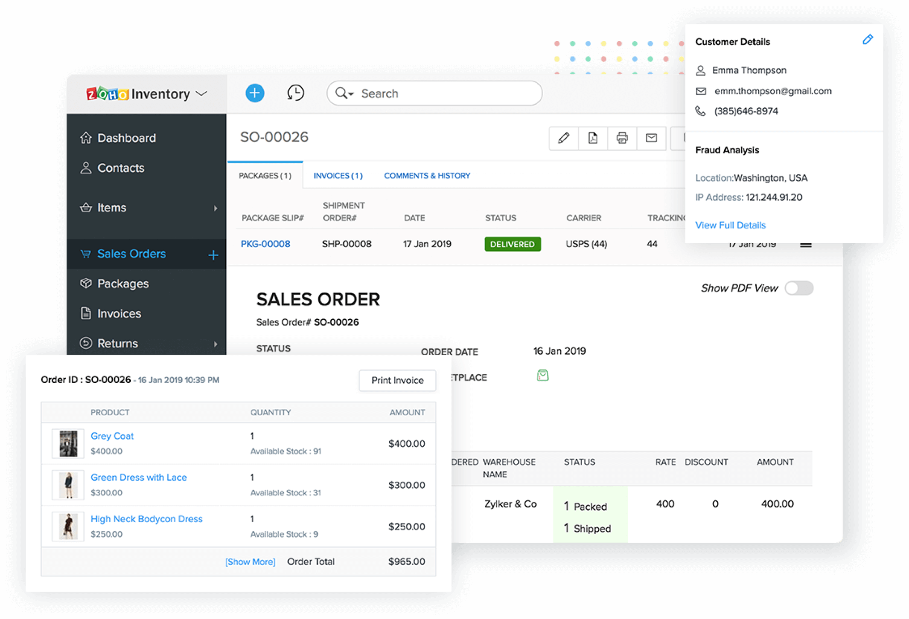The height and width of the screenshot is (619, 909).
Task: Edit customer details using the pencil icon
Action: (868, 40)
